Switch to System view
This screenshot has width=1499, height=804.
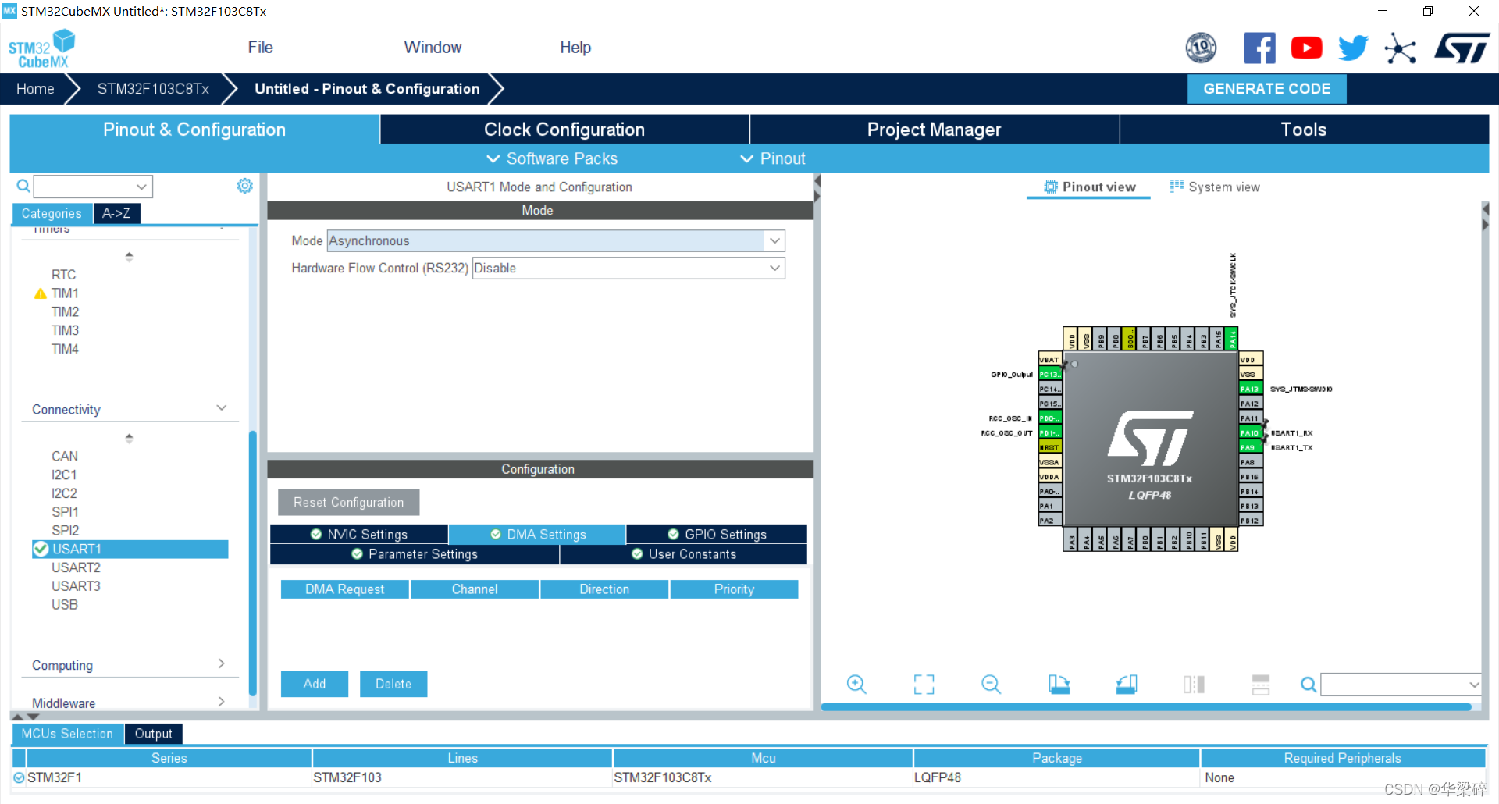[1215, 187]
